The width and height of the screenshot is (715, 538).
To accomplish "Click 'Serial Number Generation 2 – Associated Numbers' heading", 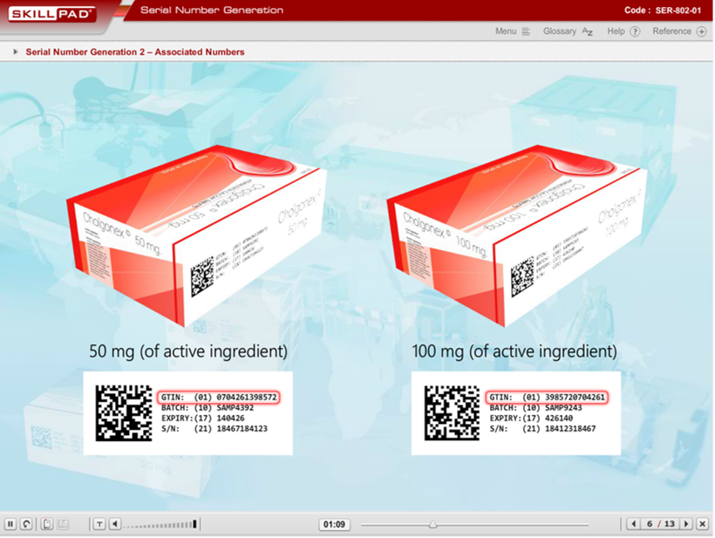I will [135, 52].
